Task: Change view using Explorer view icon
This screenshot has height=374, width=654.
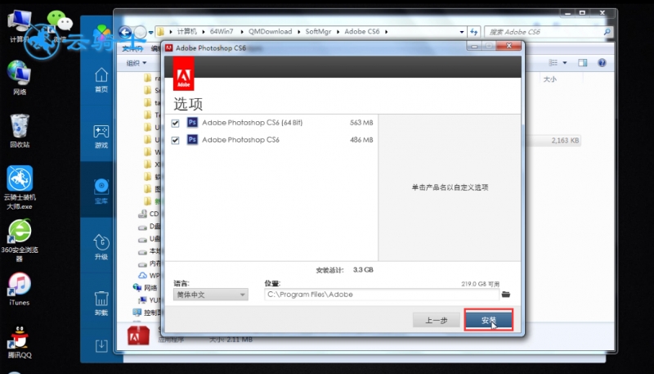Action: (553, 63)
